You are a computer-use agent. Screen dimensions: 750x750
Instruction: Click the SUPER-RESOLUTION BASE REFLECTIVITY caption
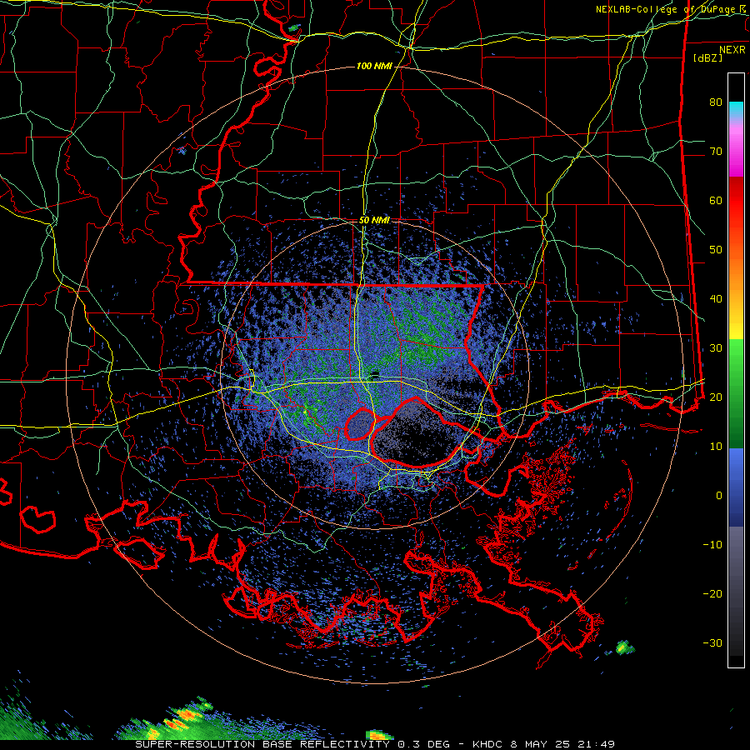tap(262, 744)
